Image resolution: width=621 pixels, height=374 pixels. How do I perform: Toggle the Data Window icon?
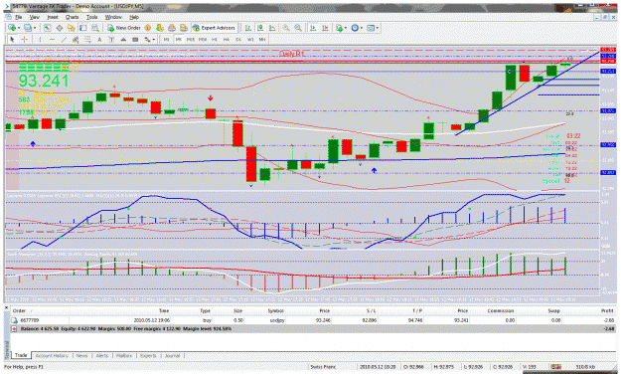pos(60,28)
